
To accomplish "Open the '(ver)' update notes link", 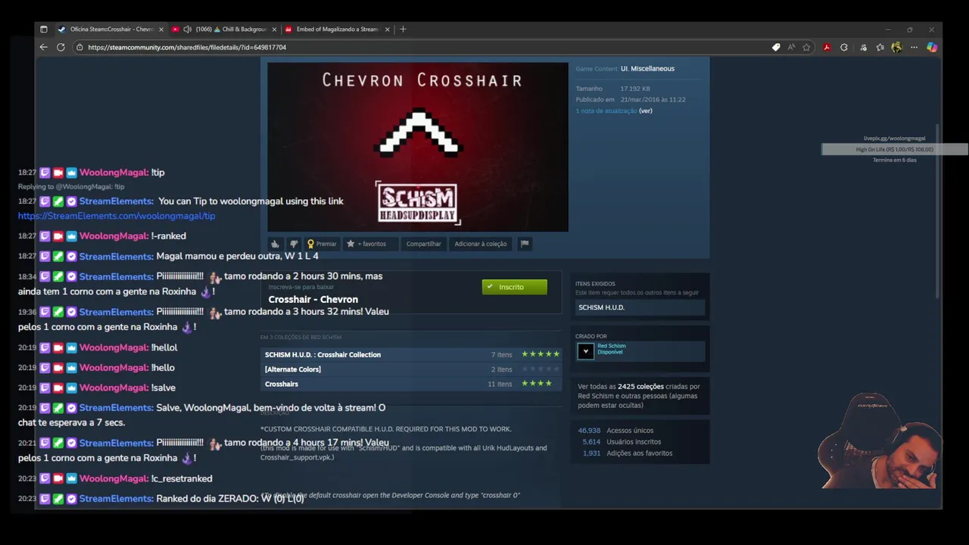I will pos(645,111).
